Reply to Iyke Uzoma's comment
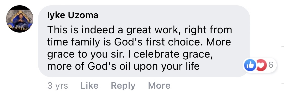 (123, 86)
